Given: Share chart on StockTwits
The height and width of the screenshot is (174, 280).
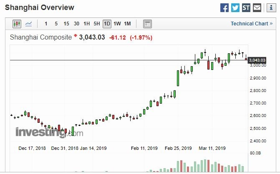Looking at the screenshot, I should [246, 8].
